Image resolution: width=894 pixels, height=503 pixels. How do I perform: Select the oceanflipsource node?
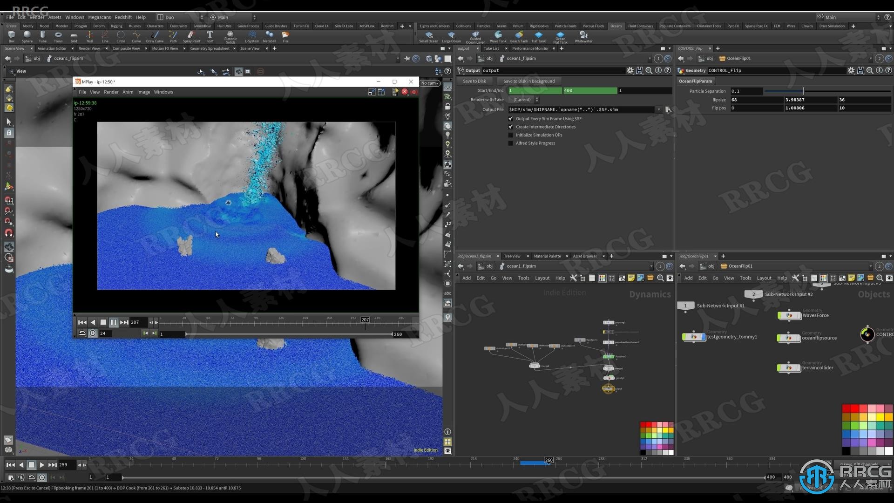pyautogui.click(x=789, y=338)
